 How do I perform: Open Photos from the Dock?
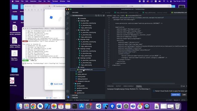point(54,106)
